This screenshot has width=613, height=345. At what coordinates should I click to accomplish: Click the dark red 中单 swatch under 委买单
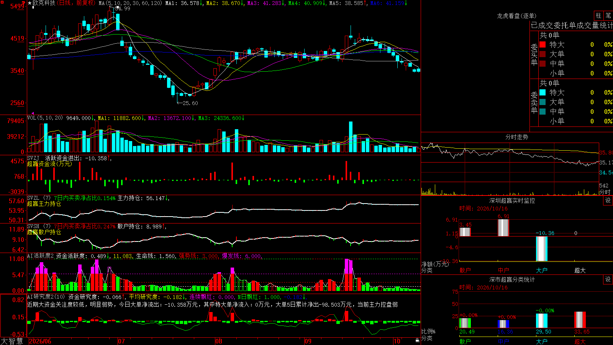click(x=543, y=64)
